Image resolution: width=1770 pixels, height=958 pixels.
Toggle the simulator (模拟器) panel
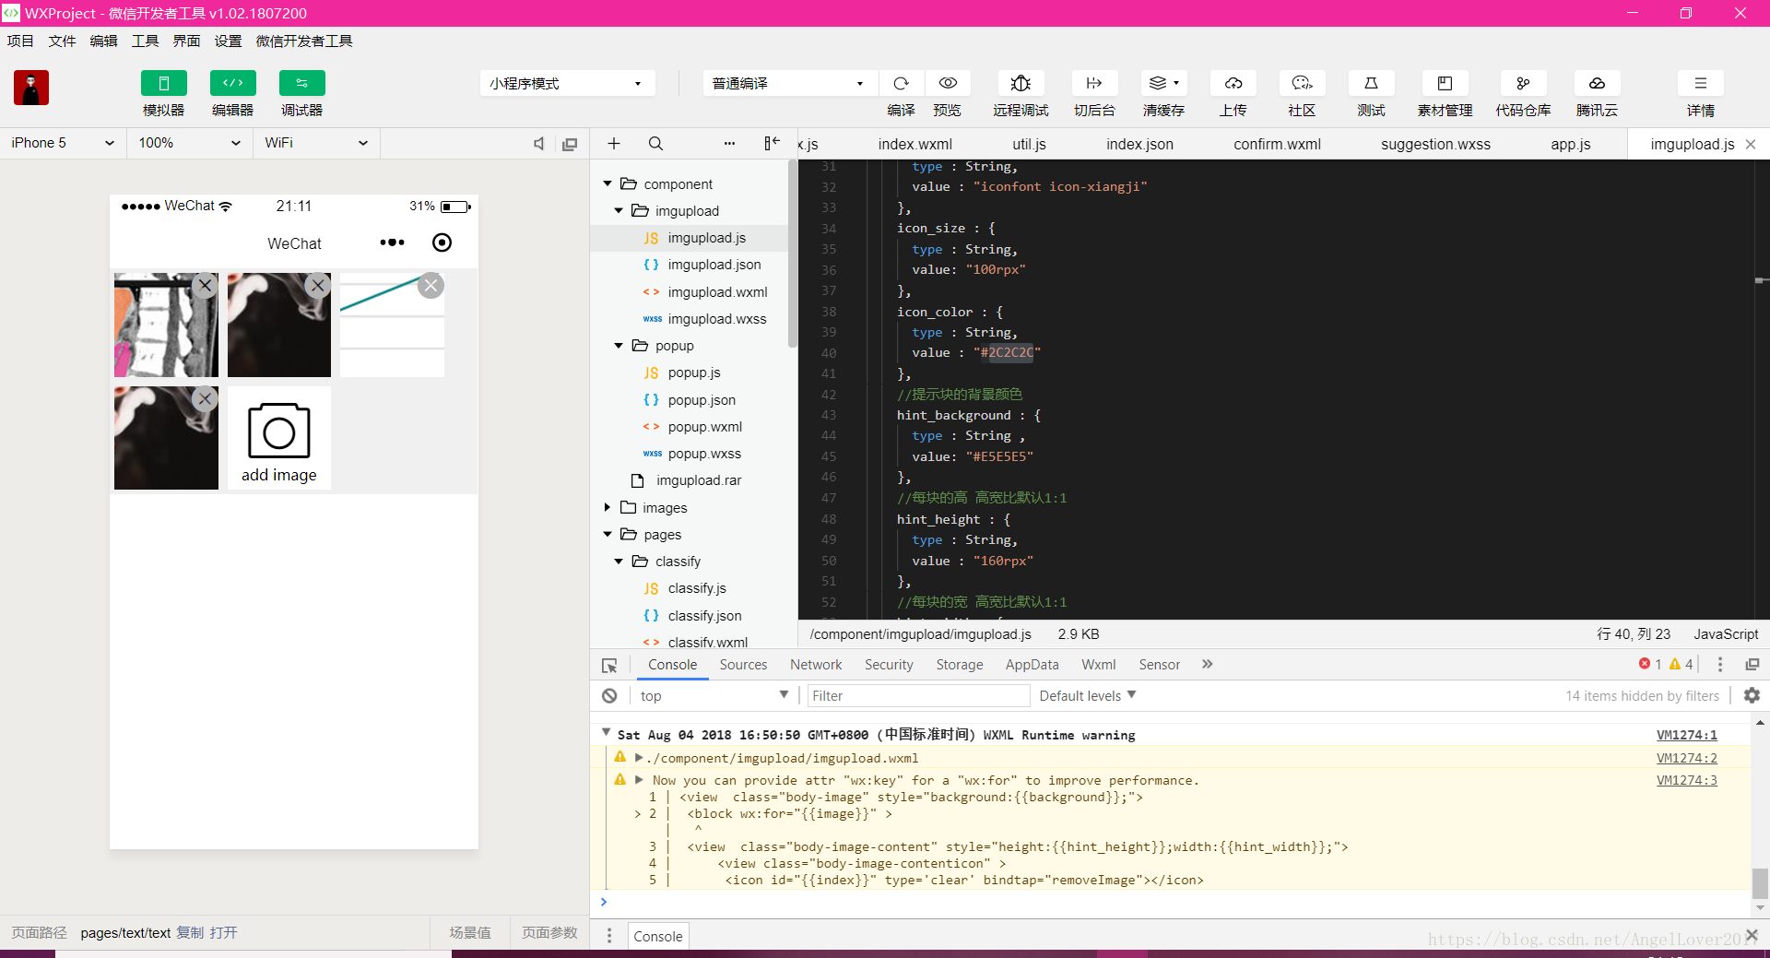pos(163,83)
